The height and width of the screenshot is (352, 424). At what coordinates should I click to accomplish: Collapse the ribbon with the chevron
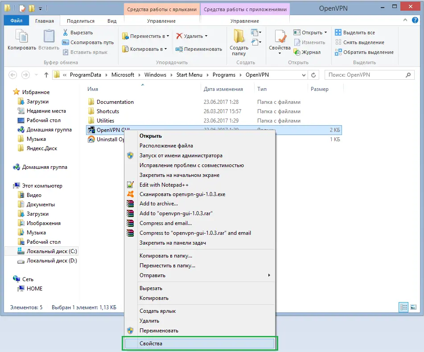405,20
